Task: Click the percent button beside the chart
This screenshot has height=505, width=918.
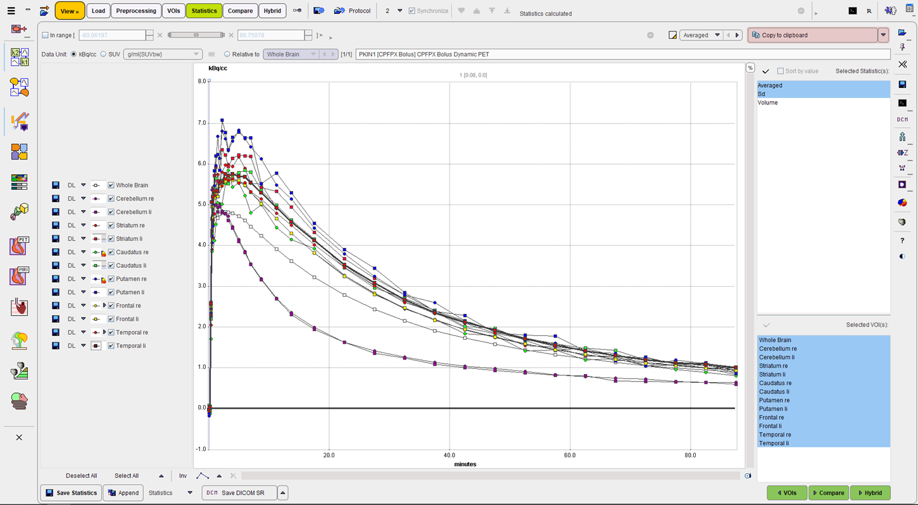Action: coord(750,68)
